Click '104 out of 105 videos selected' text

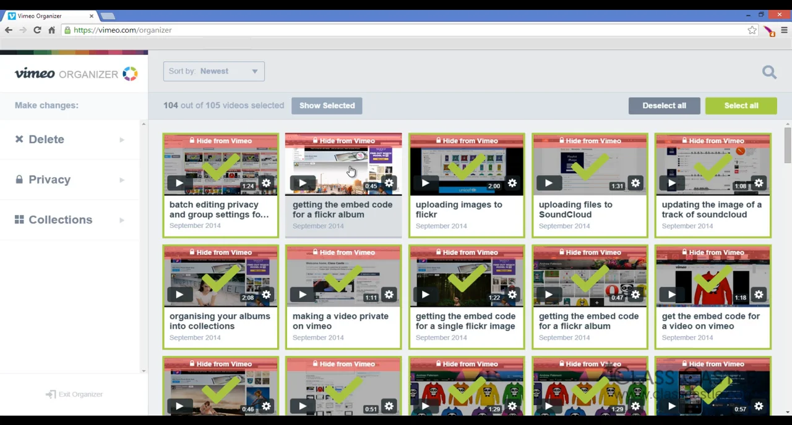(x=223, y=106)
